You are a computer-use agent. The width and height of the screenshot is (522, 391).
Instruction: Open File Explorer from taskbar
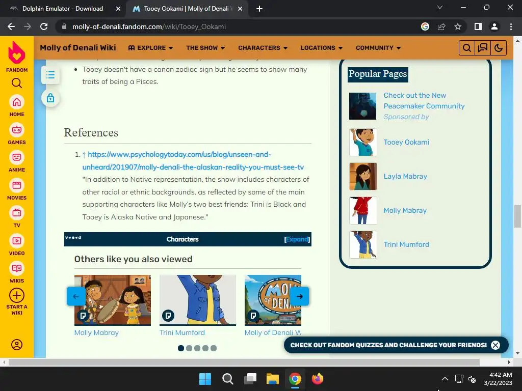point(272,379)
